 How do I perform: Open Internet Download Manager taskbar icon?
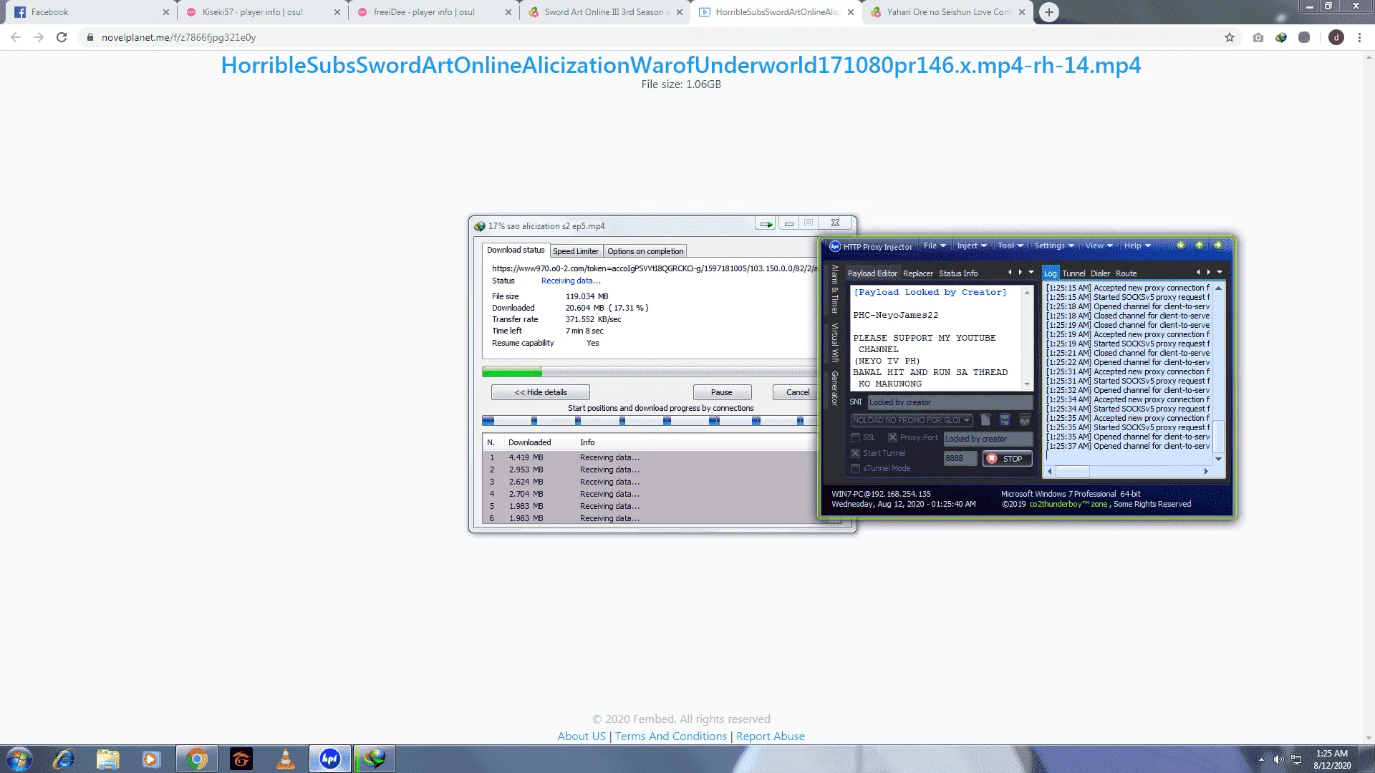pyautogui.click(x=374, y=759)
